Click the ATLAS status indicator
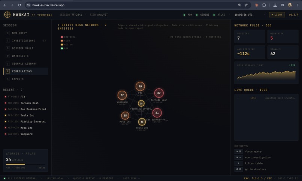The width and height of the screenshot is (302, 181). click(x=219, y=15)
